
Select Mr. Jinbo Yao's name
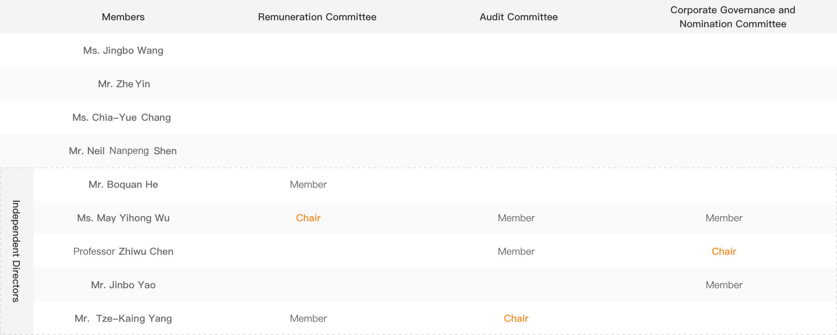coord(123,285)
